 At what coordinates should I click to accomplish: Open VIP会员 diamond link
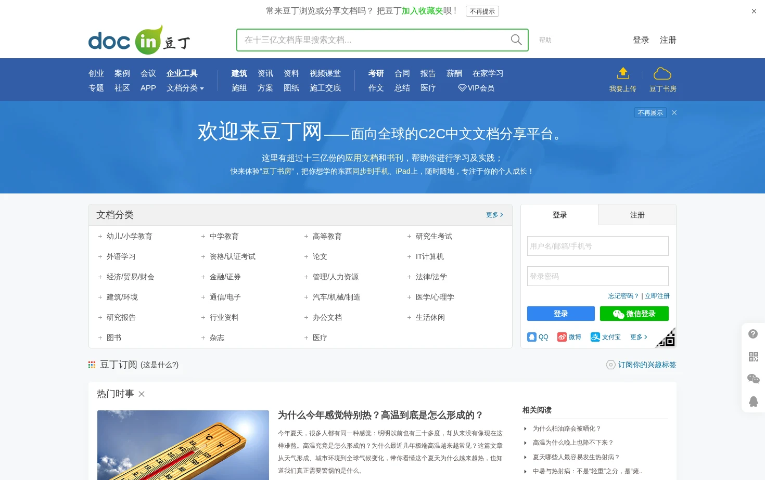pyautogui.click(x=476, y=88)
